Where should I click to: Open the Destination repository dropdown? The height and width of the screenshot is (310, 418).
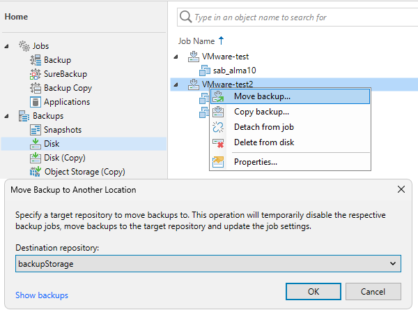392,264
